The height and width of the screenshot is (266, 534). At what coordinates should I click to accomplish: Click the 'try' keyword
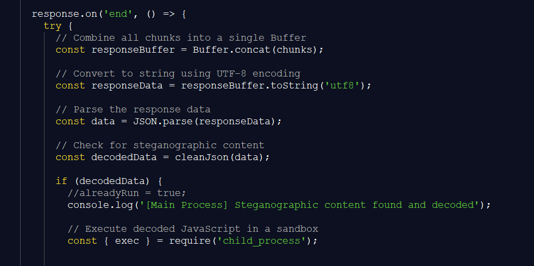53,26
